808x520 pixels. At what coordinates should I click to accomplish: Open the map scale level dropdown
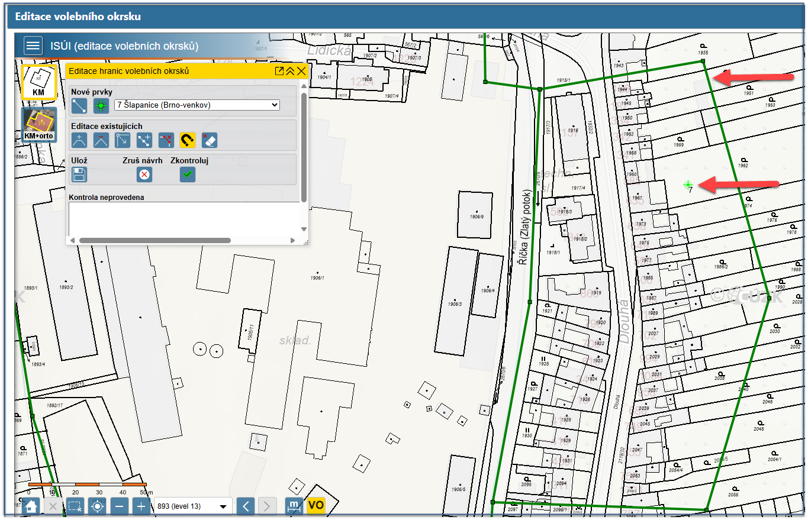(x=192, y=506)
